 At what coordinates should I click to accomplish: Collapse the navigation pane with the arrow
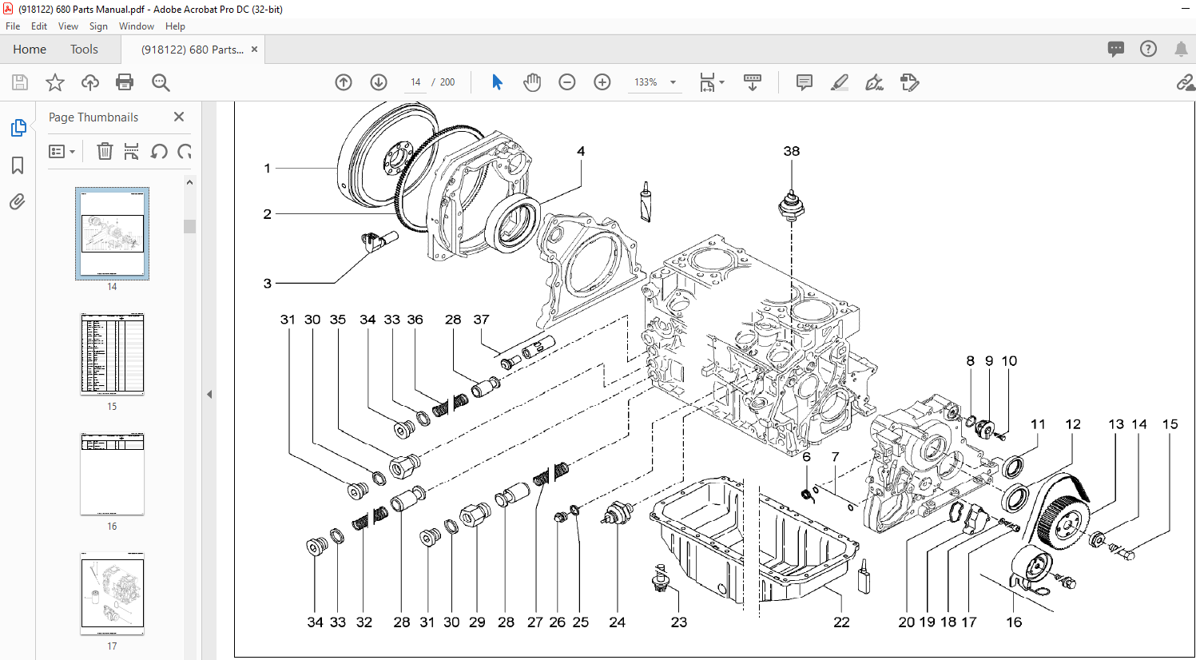click(209, 394)
